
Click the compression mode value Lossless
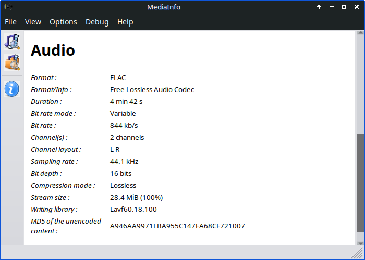(123, 185)
